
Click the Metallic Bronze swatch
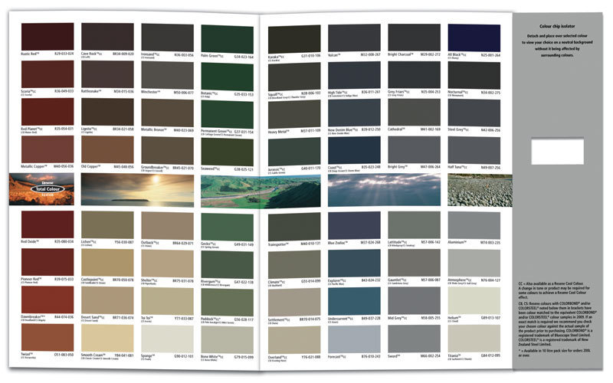[167, 111]
